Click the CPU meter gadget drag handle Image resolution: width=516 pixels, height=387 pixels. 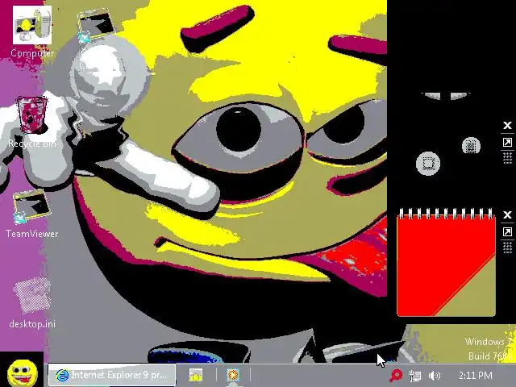coord(507,158)
